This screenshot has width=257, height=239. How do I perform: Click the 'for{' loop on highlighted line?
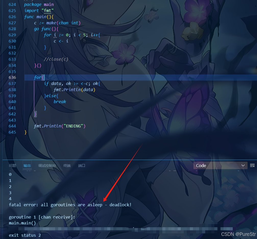point(39,78)
